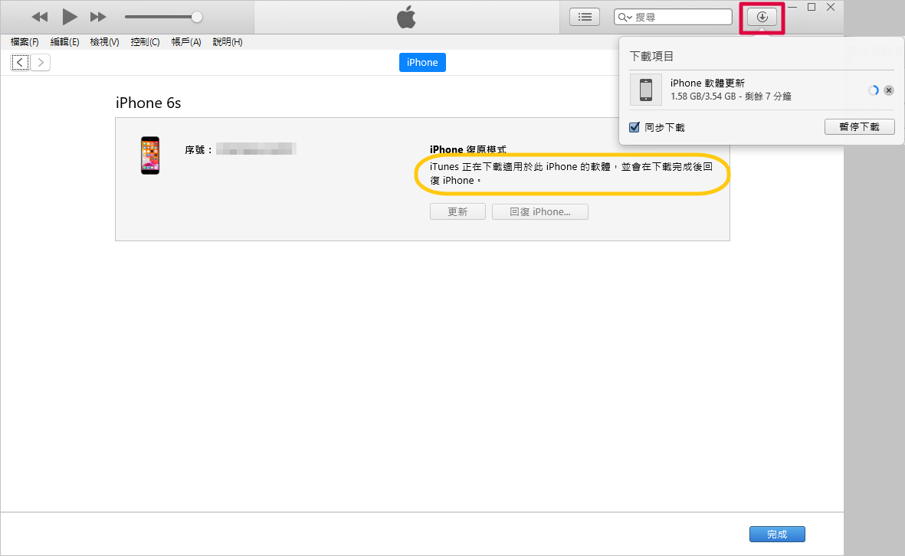Screen dimensions: 905x556
Task: Toggle the 同步下載 checkbox
Action: pos(634,127)
